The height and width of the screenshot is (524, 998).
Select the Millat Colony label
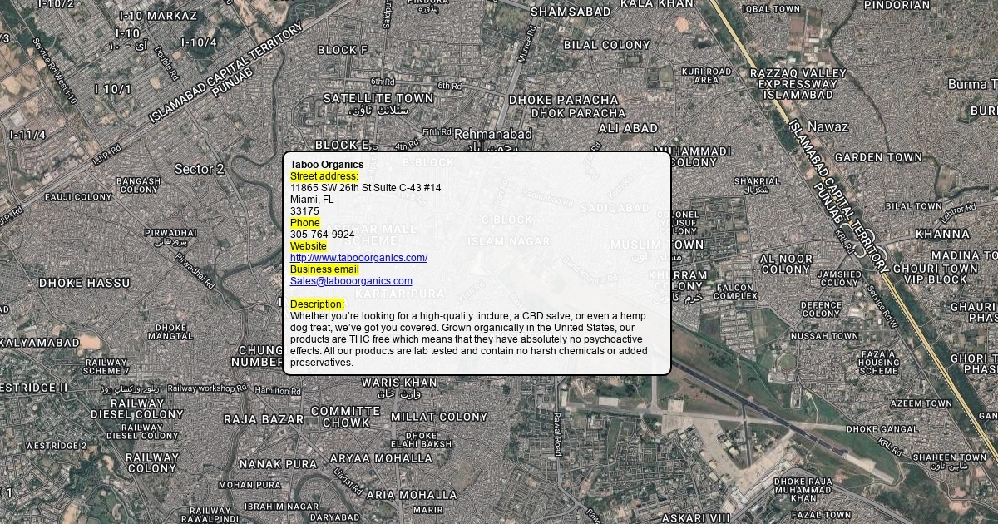coord(439,417)
